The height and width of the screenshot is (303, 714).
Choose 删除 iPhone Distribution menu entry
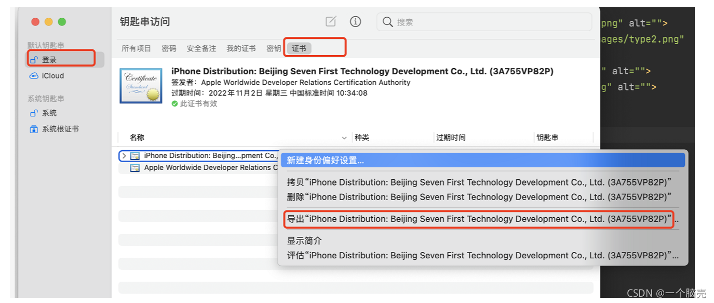(x=483, y=197)
